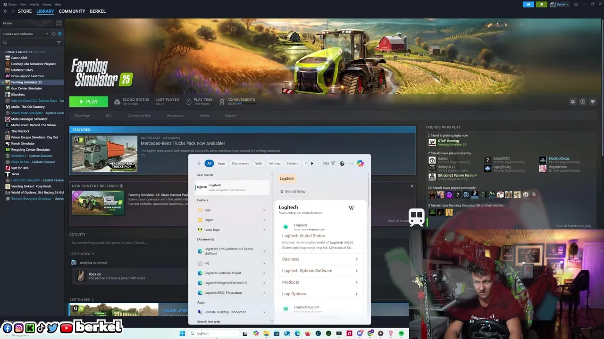Open the Straw Harvest Pack thumbnail
The width and height of the screenshot is (604, 339).
98,203
